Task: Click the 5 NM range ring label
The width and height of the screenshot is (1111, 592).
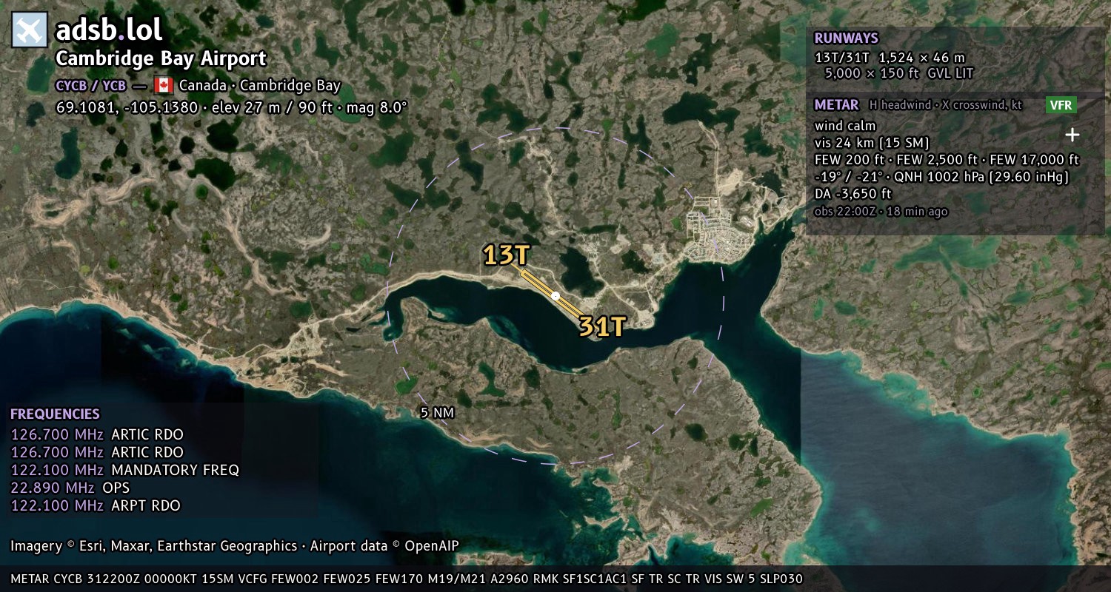Action: (437, 413)
